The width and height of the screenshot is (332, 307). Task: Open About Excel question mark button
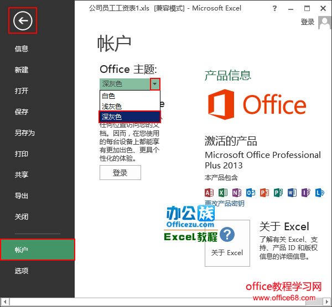[227, 243]
